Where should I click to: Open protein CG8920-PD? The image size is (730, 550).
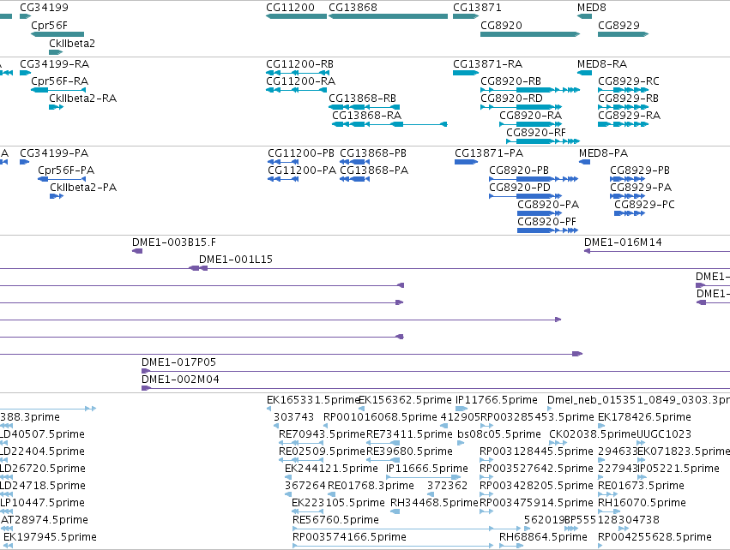(520, 188)
